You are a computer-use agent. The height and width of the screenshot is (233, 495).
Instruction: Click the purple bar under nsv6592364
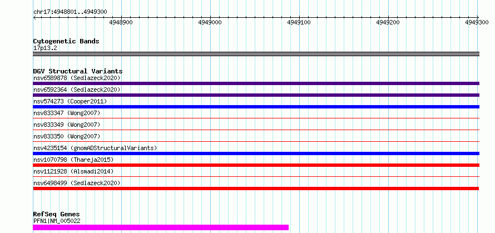pyautogui.click(x=256, y=95)
